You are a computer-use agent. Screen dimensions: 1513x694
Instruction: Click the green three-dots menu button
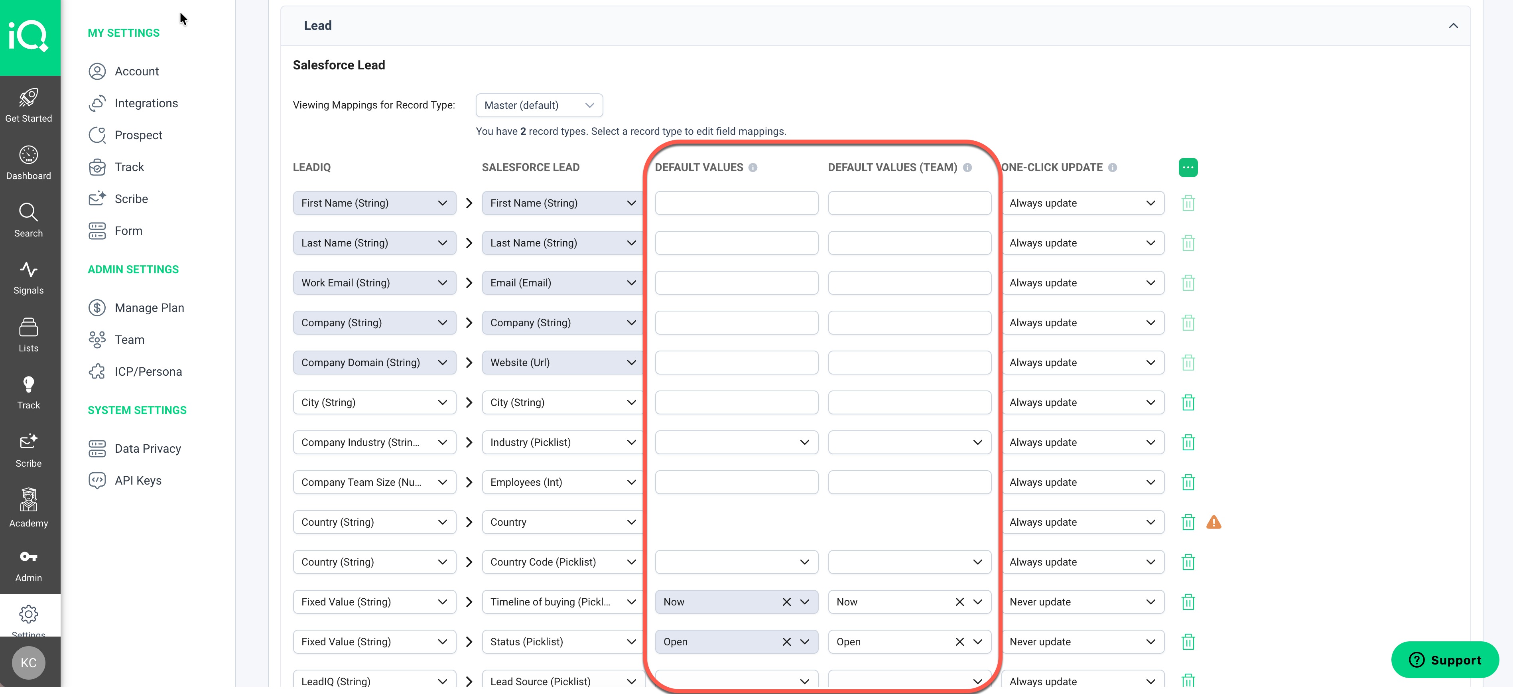click(x=1188, y=168)
